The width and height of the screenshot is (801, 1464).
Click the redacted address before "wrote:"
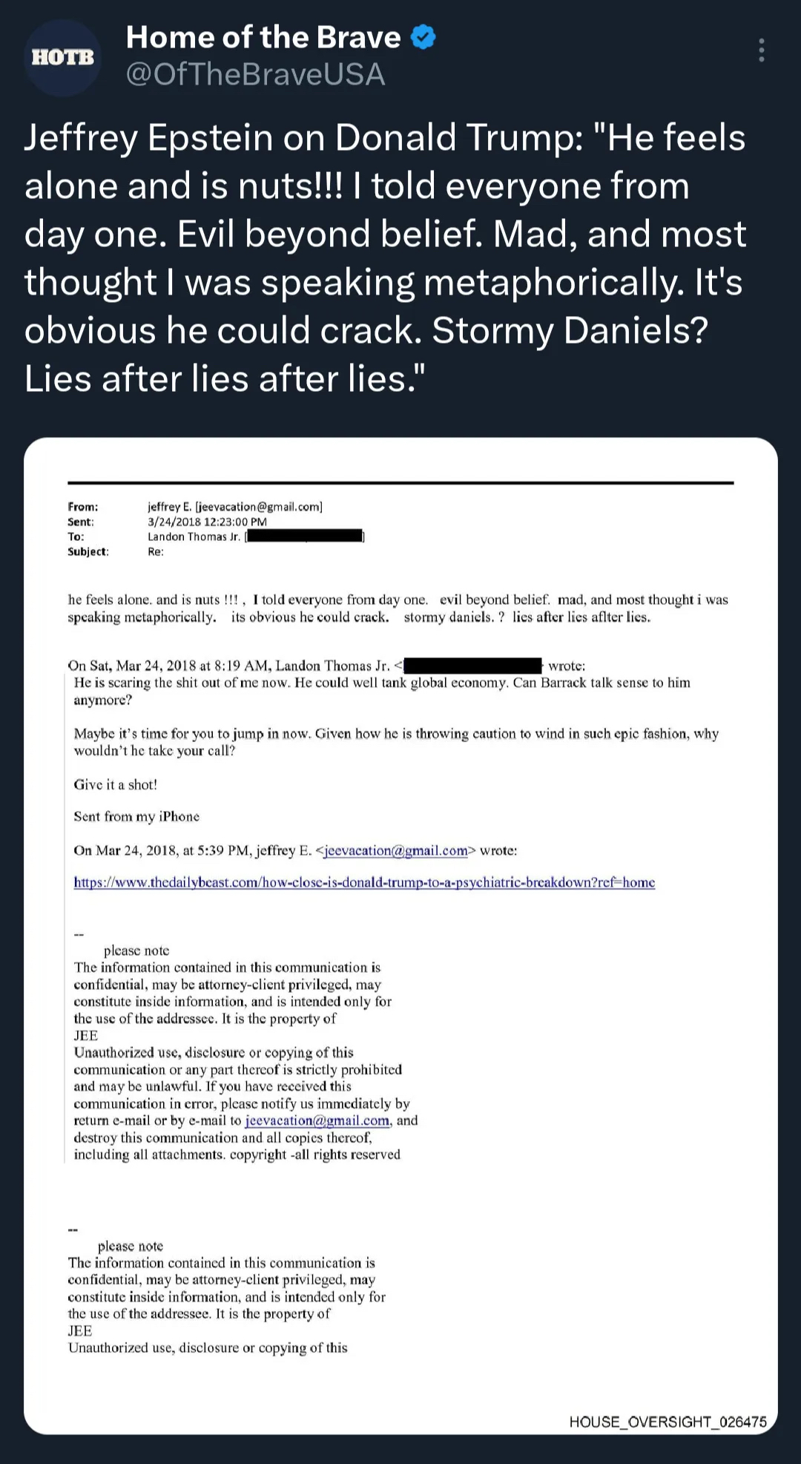[472, 666]
